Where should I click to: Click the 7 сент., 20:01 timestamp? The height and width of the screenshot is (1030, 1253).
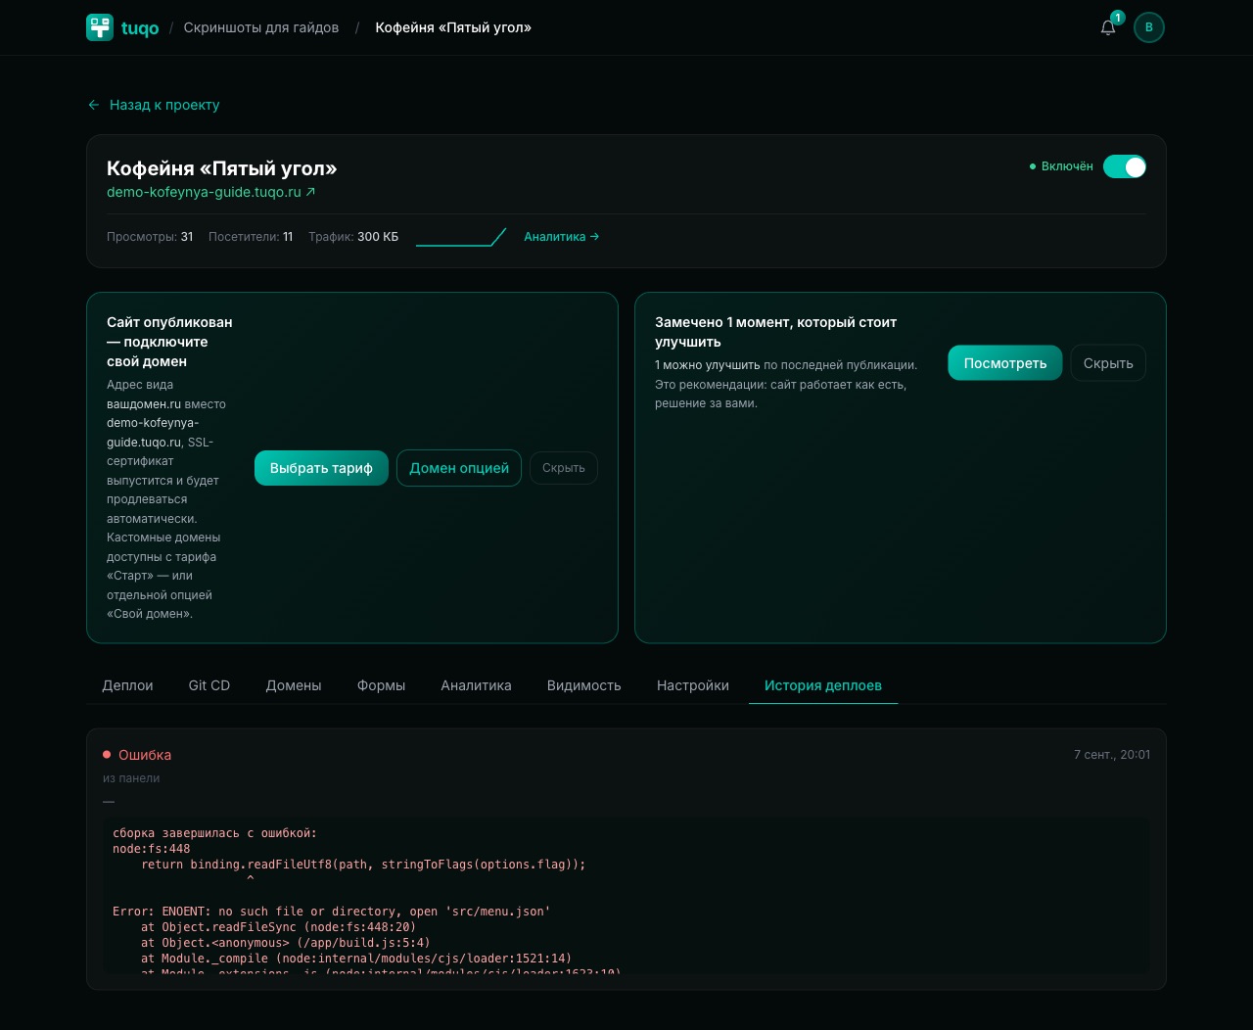click(1112, 755)
